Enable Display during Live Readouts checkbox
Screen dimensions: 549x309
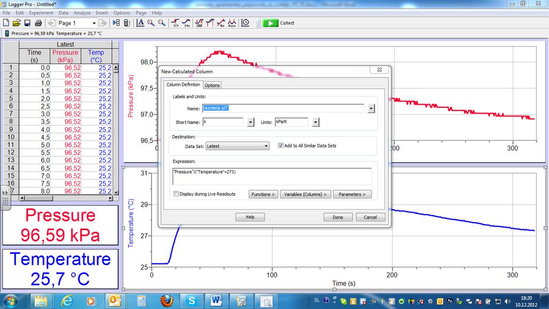point(176,194)
